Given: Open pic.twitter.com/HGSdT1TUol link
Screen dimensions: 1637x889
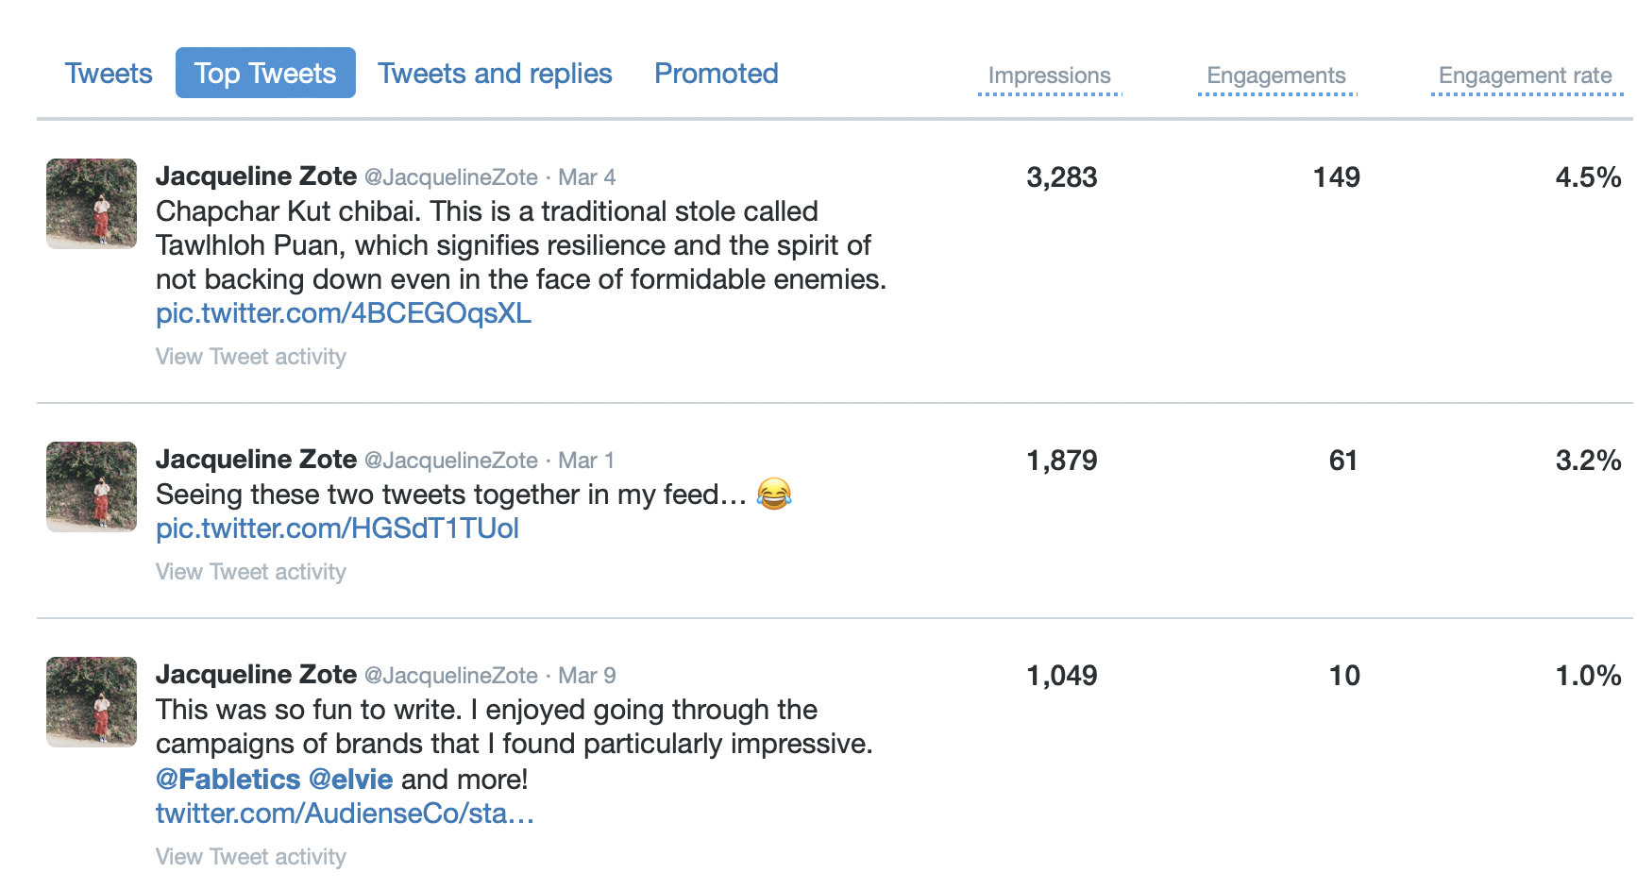Looking at the screenshot, I should [x=337, y=528].
